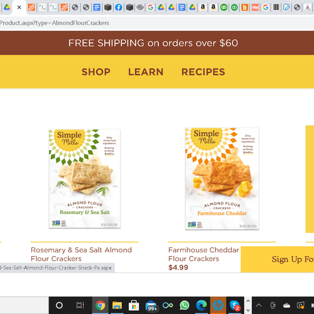Open File Explorer from the taskbar
The image size is (314, 314).
pyautogui.click(x=117, y=305)
